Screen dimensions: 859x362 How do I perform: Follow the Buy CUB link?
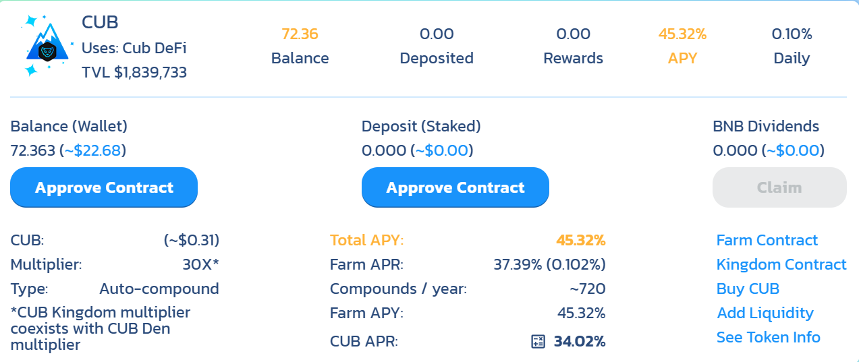748,289
